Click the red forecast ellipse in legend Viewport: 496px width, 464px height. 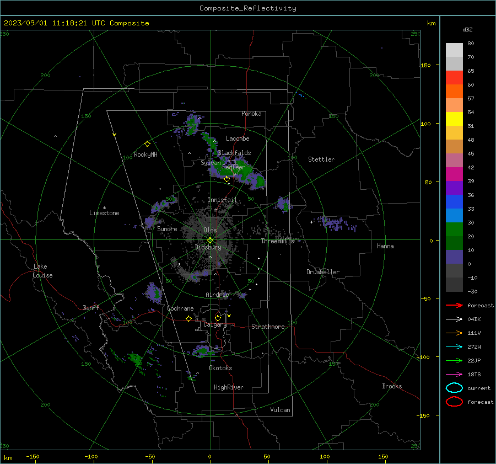pos(454,402)
